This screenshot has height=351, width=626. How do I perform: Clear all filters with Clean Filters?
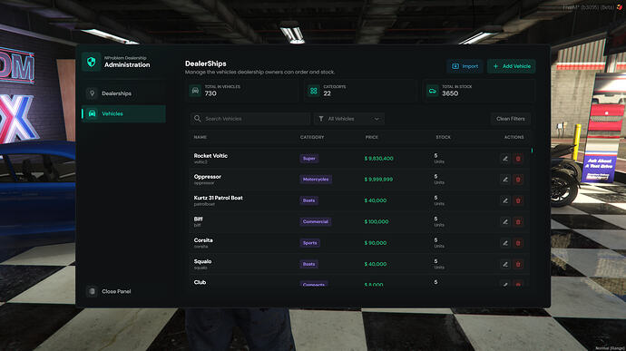(x=510, y=119)
